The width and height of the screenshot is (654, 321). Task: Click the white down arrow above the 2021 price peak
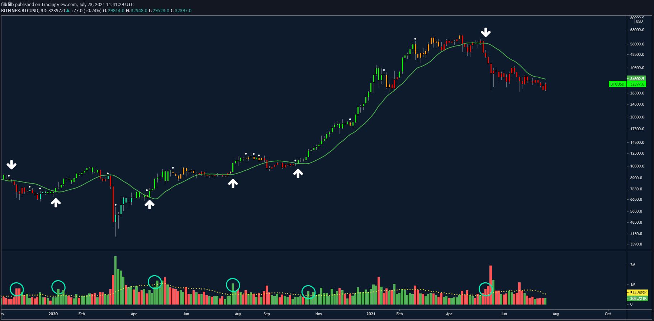[x=486, y=32]
